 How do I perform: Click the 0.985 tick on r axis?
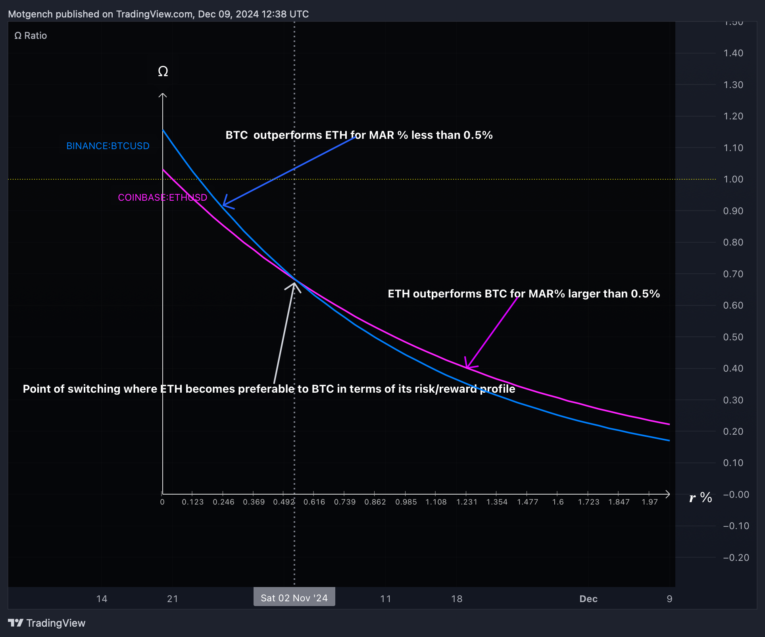[406, 502]
